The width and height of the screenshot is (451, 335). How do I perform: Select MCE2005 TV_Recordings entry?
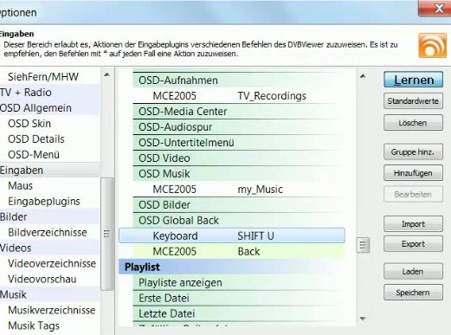click(x=239, y=96)
